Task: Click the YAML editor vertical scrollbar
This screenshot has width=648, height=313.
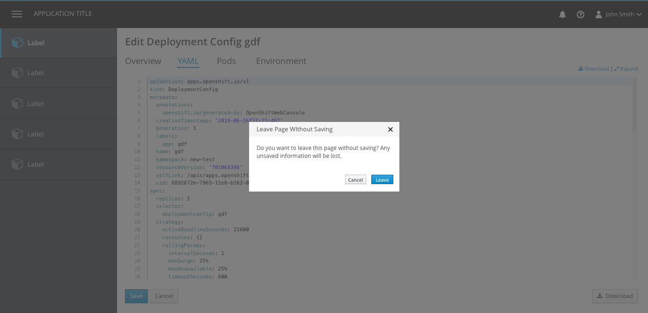Action: (634, 105)
